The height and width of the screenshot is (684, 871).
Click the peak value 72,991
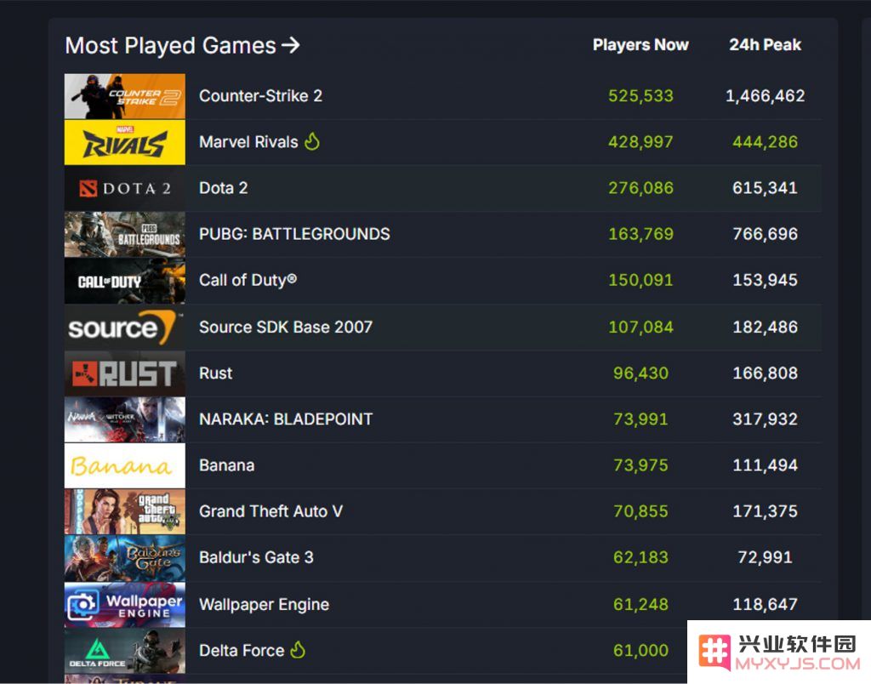click(765, 557)
